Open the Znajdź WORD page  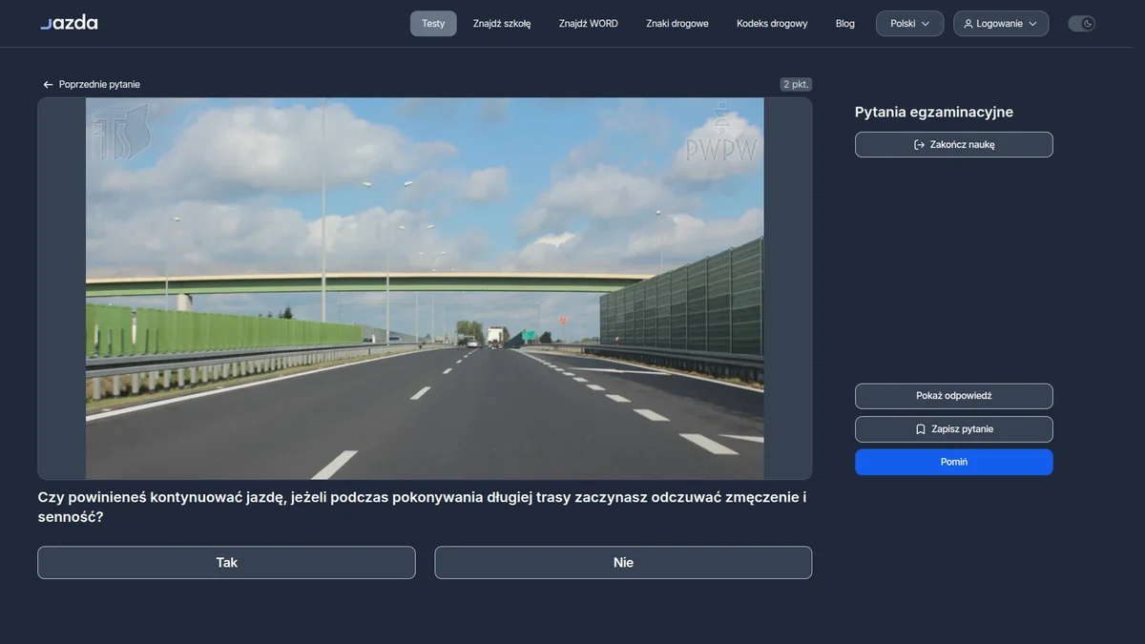[589, 24]
